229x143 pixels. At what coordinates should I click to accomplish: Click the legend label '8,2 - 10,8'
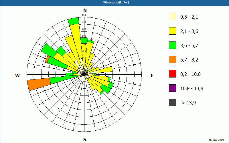190,74
